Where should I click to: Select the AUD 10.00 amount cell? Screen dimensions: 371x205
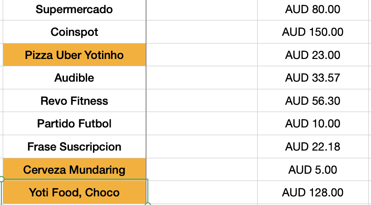coord(312,123)
